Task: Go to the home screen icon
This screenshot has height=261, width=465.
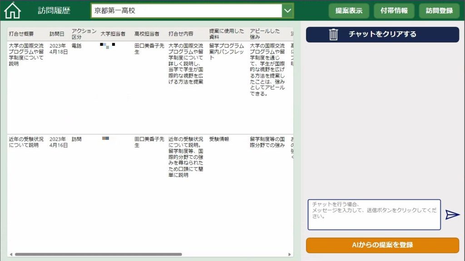Action: (x=12, y=10)
